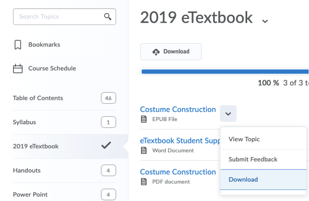Image resolution: width=309 pixels, height=201 pixels.
Task: Click the EPUB File document icon
Action: click(144, 119)
